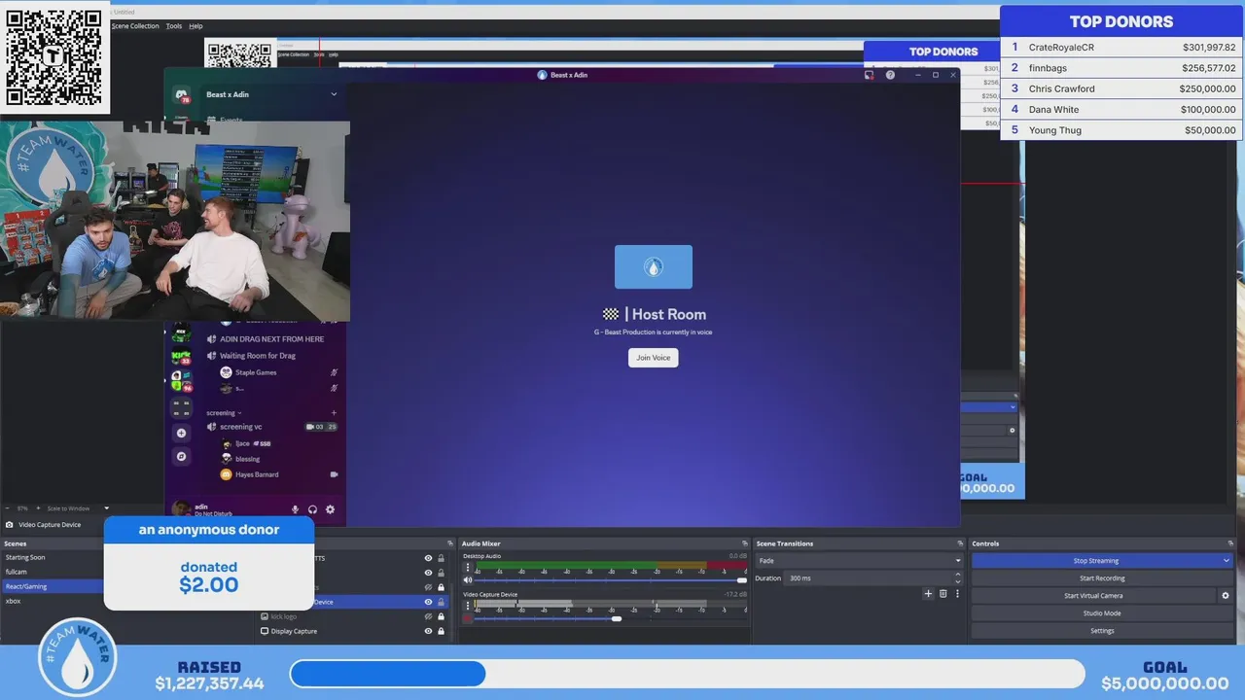Click user Staple Games in voice channel

(256, 372)
